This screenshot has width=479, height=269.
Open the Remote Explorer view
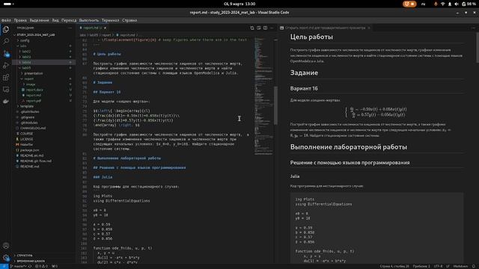6,90
